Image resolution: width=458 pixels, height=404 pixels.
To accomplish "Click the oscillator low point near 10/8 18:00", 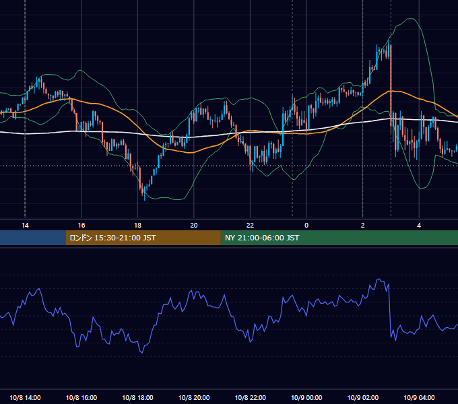I will [142, 352].
